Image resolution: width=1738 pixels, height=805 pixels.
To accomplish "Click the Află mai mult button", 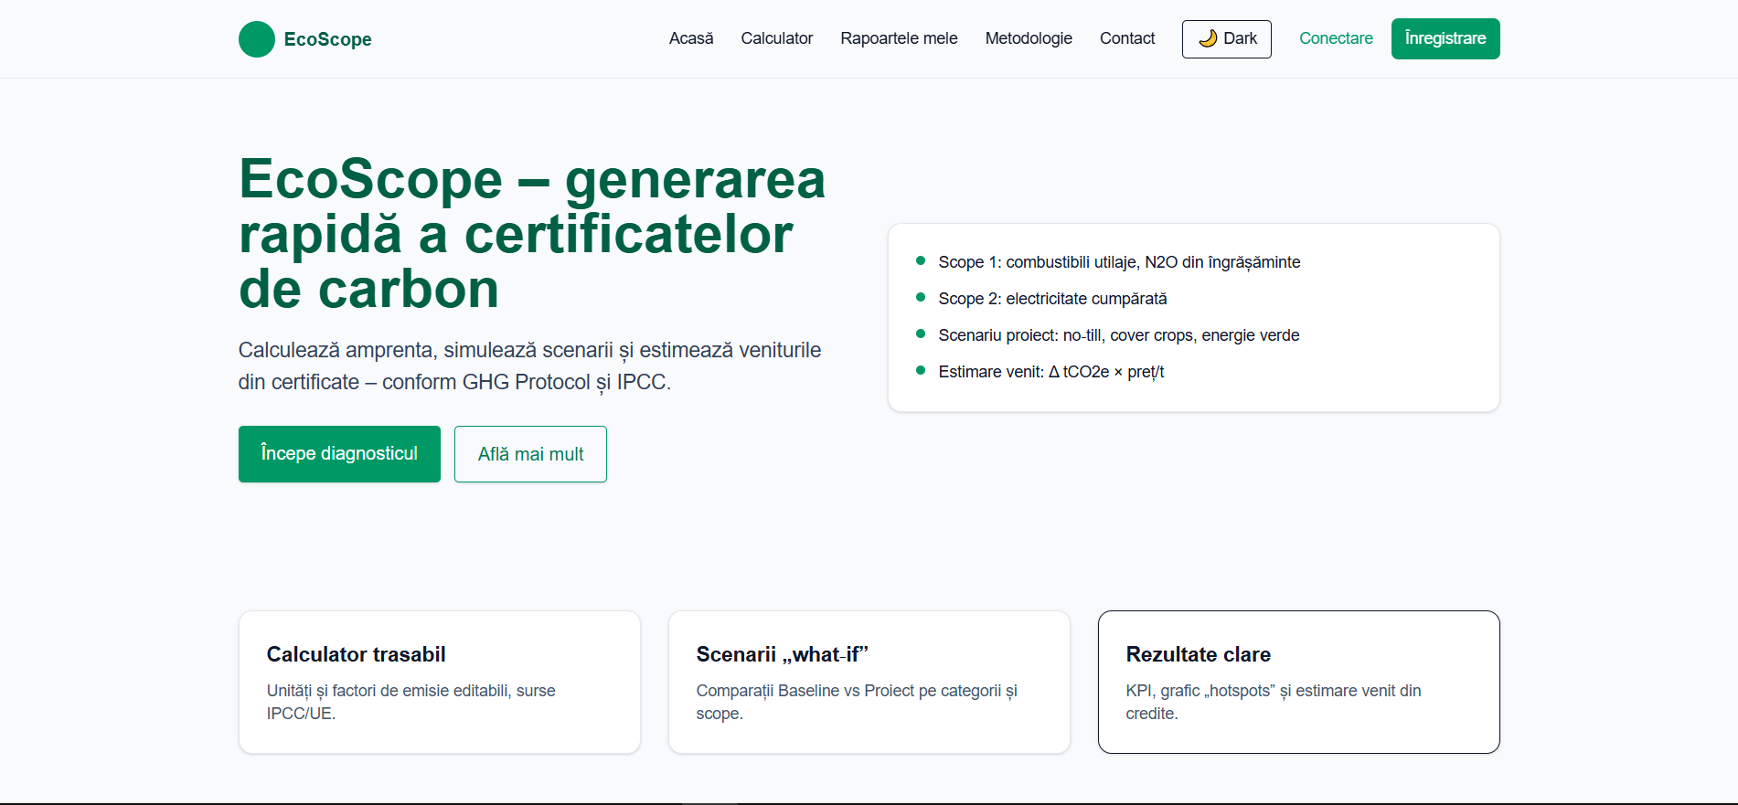I will 530,454.
